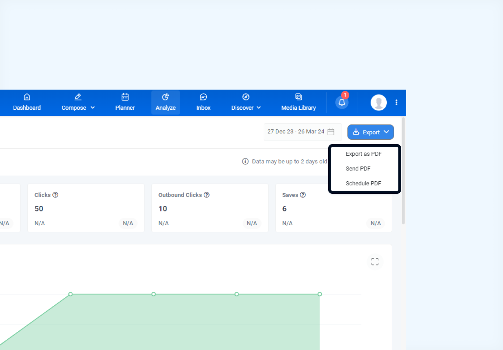Viewport: 503px width, 350px height.
Task: Open the 27 Dec 23 - 26 Mar 24 date picker
Action: [x=303, y=132]
